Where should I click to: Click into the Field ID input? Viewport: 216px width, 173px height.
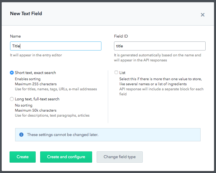pos(160,46)
